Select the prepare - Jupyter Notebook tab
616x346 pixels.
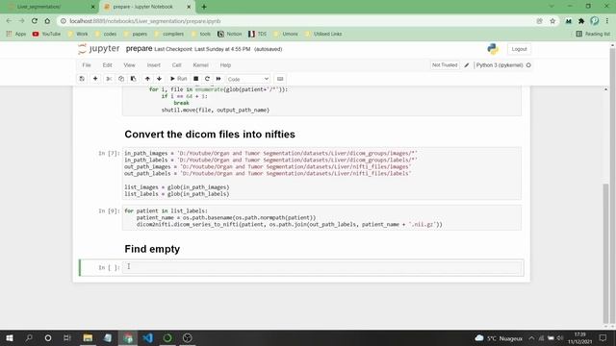tap(147, 7)
